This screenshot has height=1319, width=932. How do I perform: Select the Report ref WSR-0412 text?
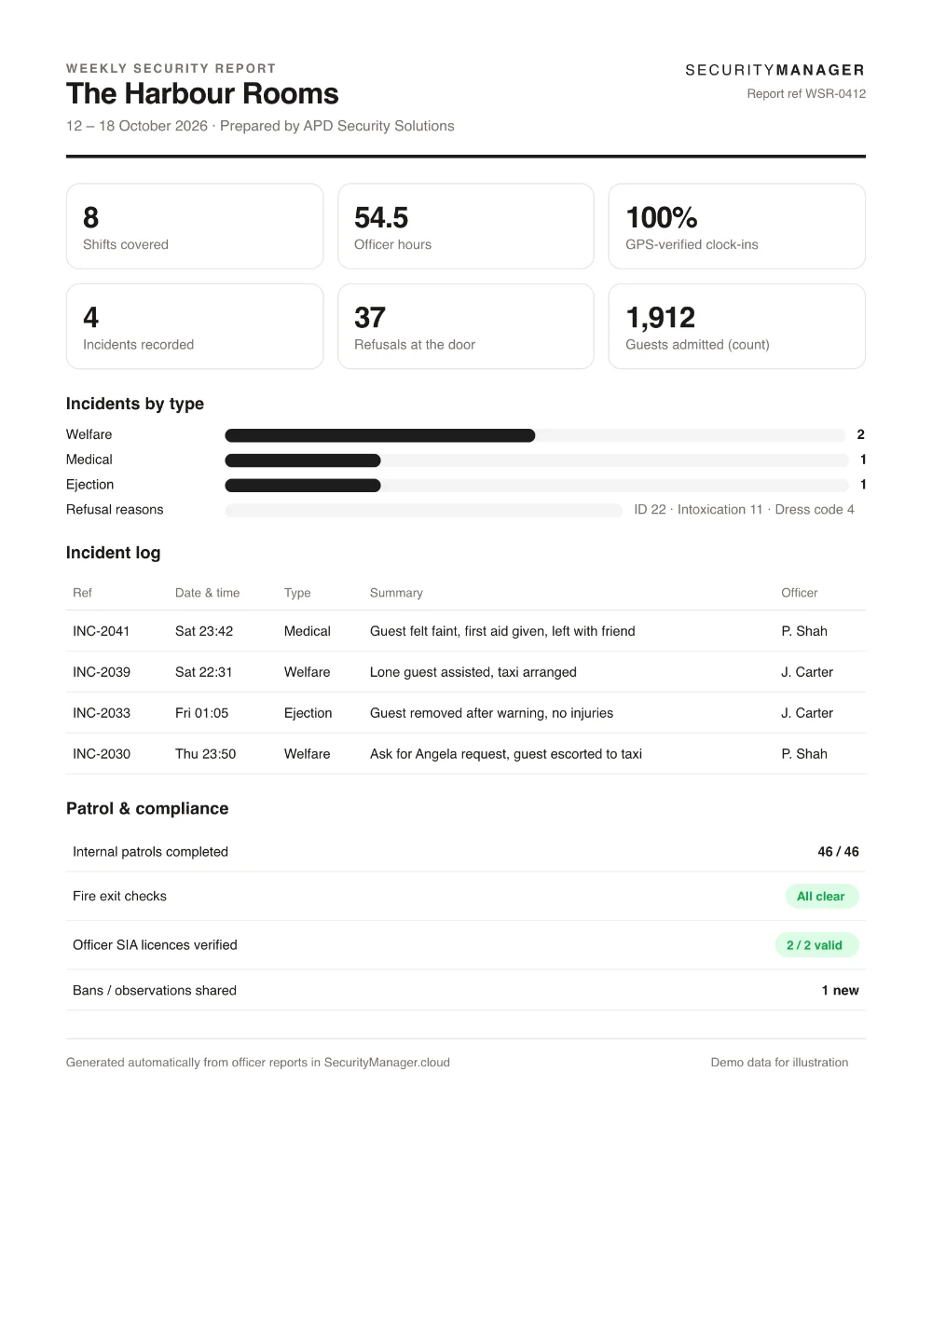(x=806, y=93)
